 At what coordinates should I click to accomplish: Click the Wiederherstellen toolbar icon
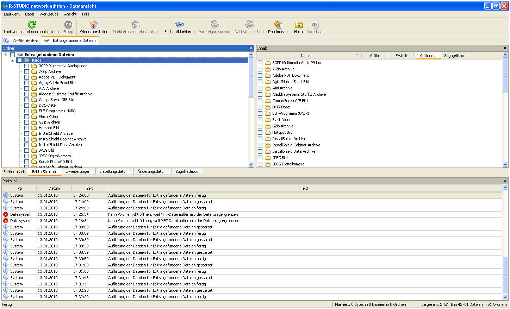click(94, 24)
